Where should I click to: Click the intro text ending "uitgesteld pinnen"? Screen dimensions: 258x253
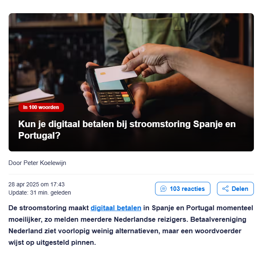[53, 243]
